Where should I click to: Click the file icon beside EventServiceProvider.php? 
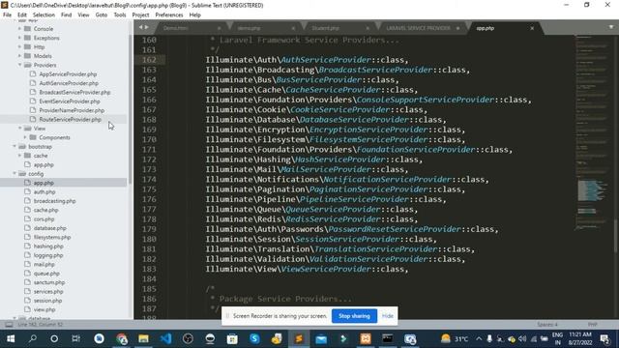point(33,101)
